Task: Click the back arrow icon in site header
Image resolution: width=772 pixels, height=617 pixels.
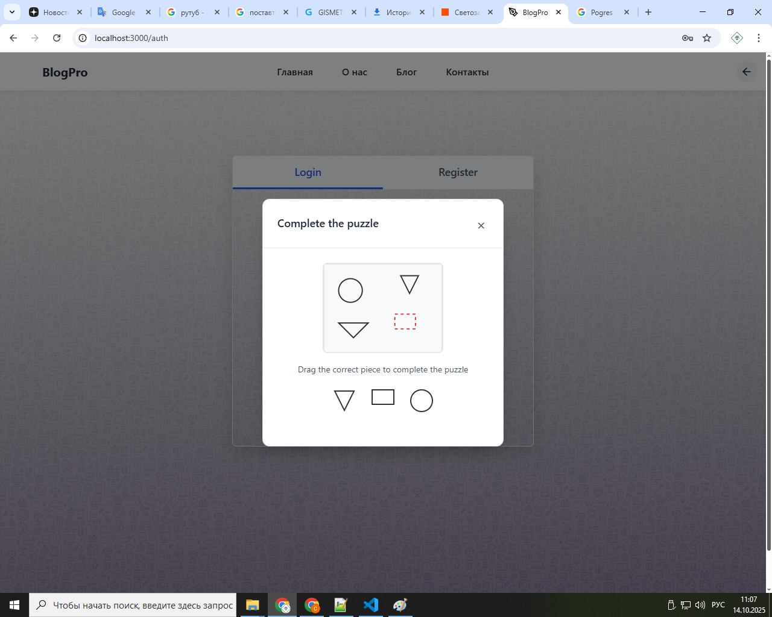Action: (x=746, y=72)
